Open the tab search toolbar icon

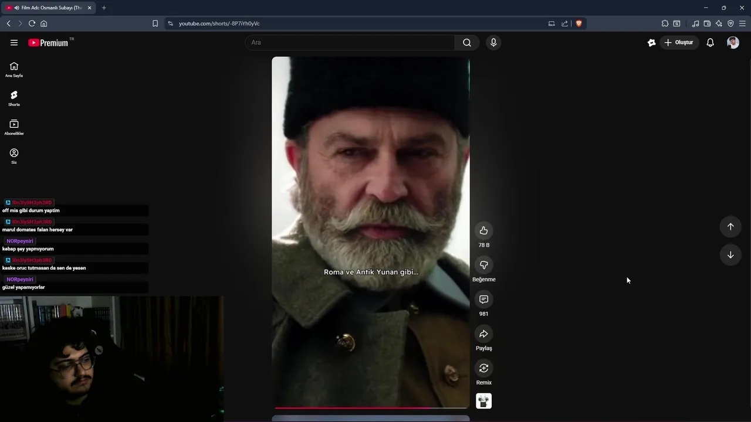click(676, 23)
